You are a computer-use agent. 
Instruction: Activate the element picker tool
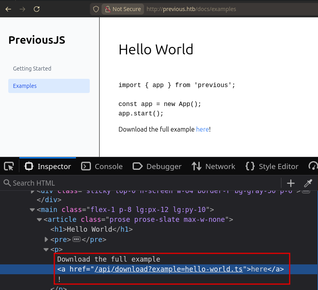click(x=9, y=166)
